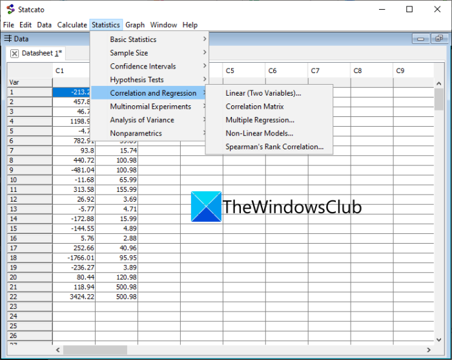Screen dimensions: 452x360
Task: Click the C1 column header
Action: coord(71,70)
